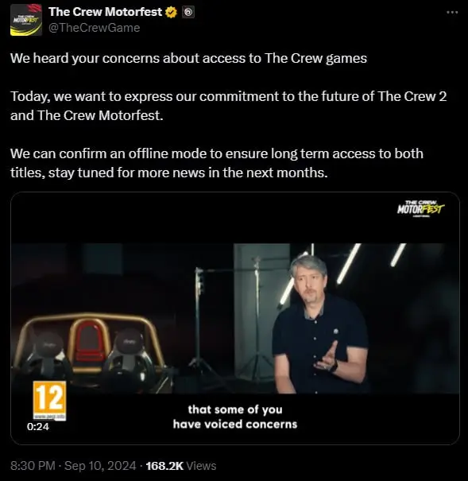This screenshot has width=468, height=481.
Task: Click the Ubisoft affiliate badge icon
Action: click(188, 12)
